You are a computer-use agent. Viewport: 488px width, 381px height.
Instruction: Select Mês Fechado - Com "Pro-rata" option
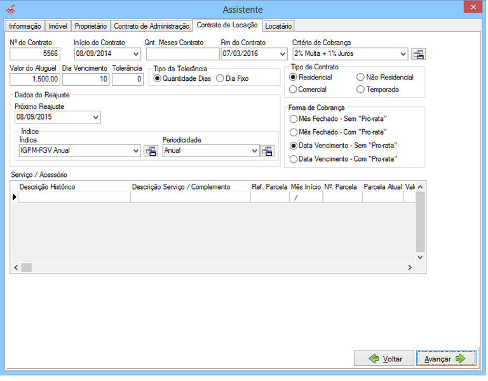pos(293,132)
